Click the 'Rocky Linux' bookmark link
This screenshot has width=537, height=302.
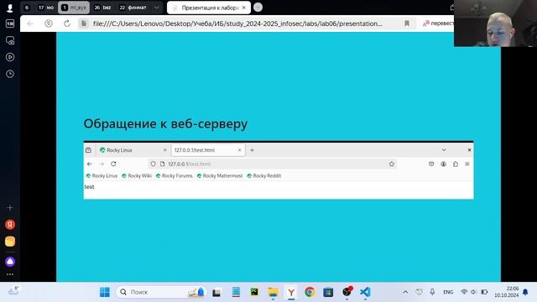(x=102, y=175)
